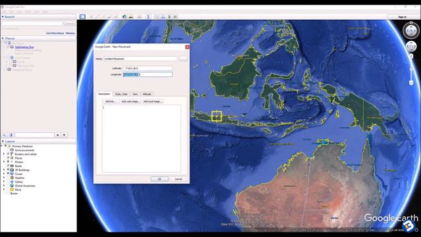Click the Sightseeing Tour folder icon
Viewport: 421px width, 237px height.
click(12, 47)
